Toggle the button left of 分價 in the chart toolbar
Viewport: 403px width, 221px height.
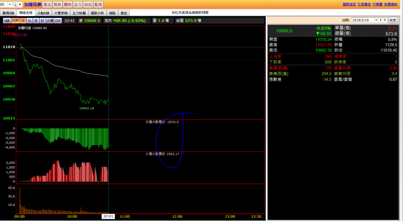[x=43, y=21]
